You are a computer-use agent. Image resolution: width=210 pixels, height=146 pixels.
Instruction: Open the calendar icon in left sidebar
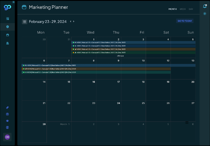click(x=8, y=35)
